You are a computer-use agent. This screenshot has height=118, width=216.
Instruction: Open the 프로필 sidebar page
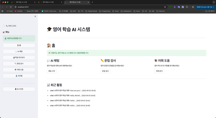[x=19, y=76]
